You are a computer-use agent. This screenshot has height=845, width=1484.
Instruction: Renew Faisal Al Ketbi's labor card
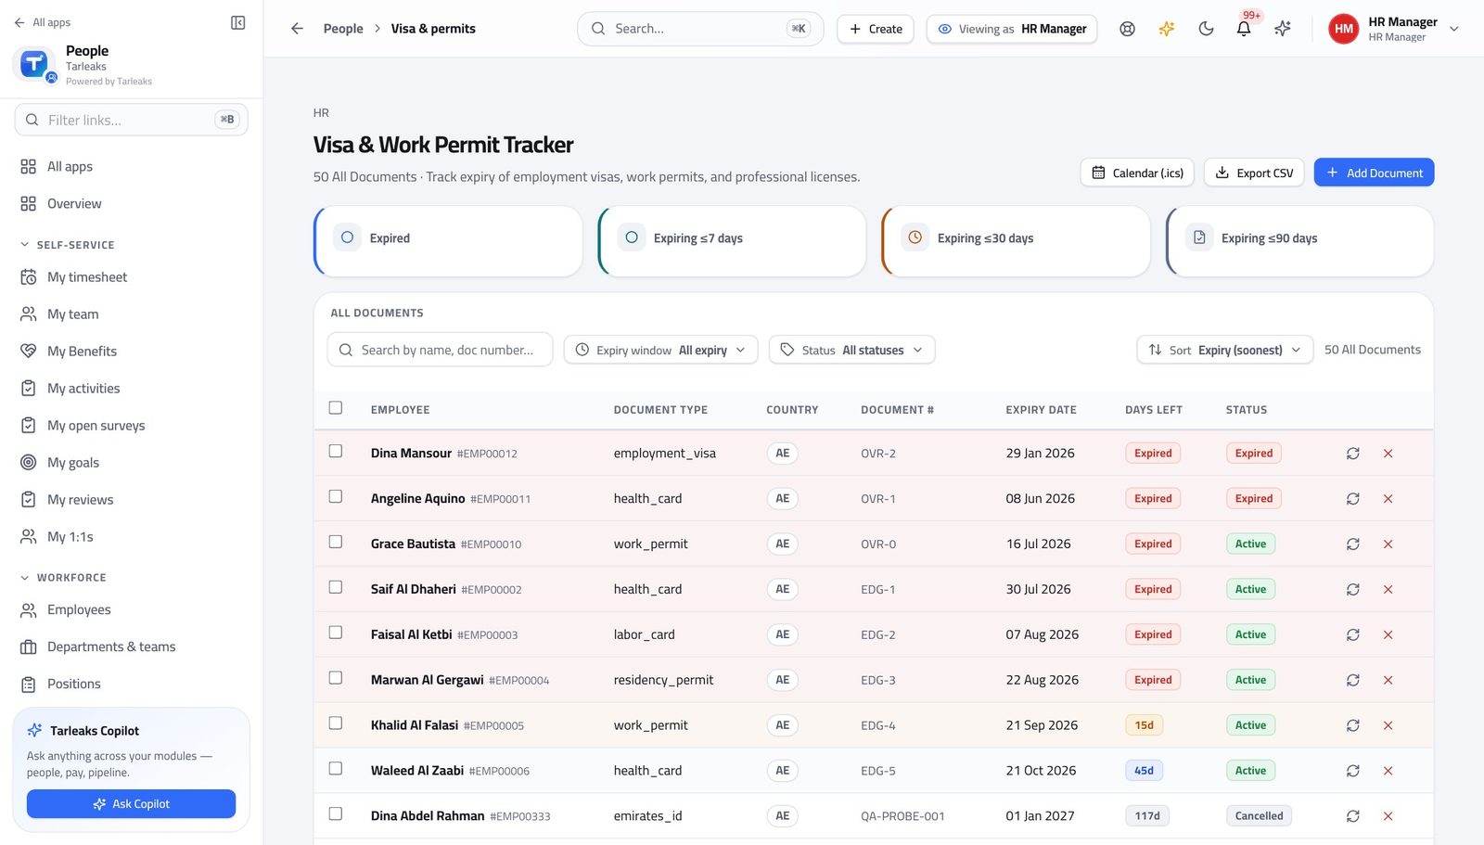(x=1353, y=635)
